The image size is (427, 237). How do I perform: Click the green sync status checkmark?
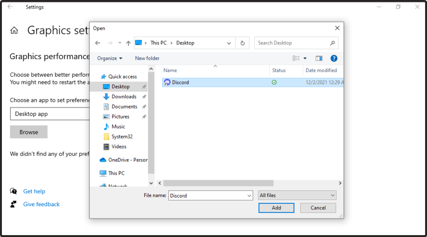click(x=274, y=82)
